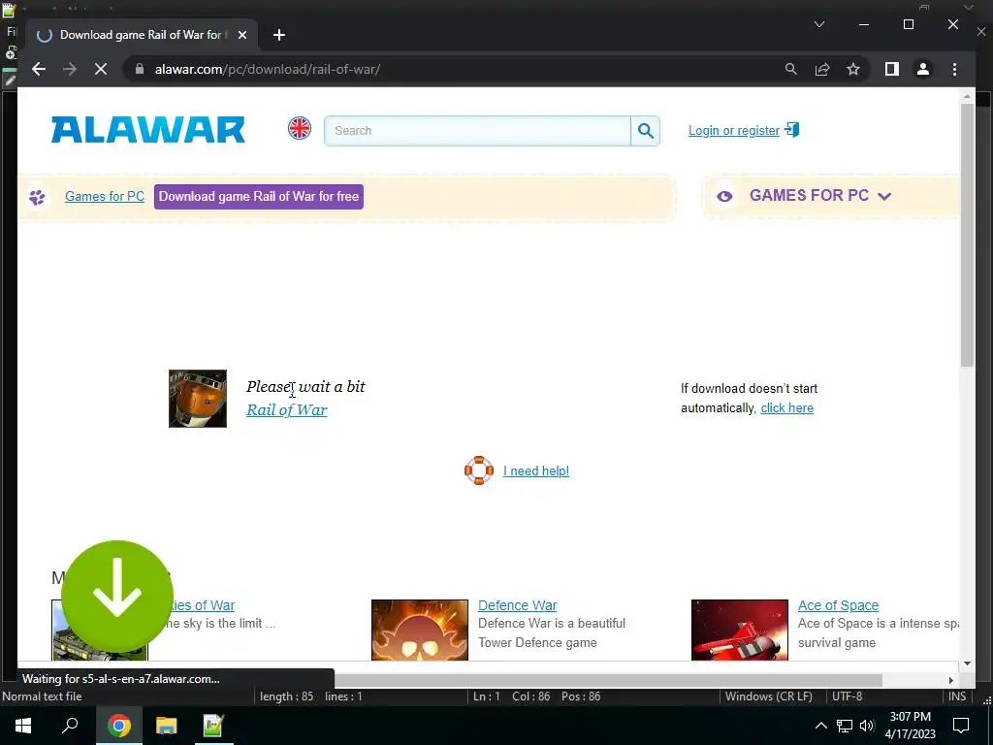
Task: Focus the Alawar search field
Action: [477, 131]
